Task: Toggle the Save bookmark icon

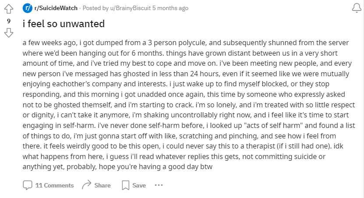Action: [x=126, y=185]
